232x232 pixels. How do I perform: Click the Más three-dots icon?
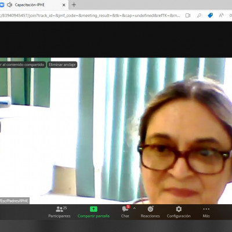tap(206, 209)
